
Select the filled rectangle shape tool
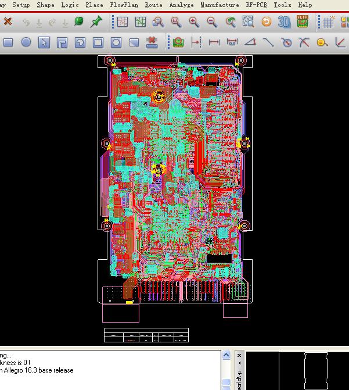coord(8,42)
